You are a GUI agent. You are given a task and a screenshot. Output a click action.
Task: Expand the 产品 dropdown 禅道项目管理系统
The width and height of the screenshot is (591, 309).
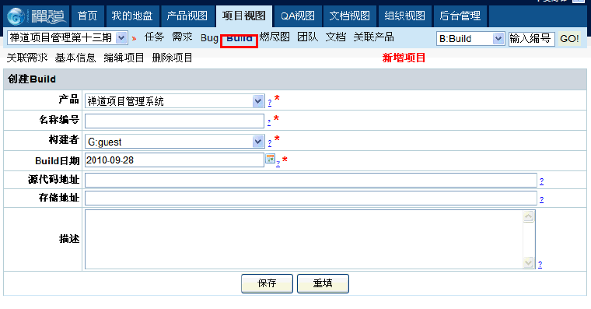coord(258,101)
